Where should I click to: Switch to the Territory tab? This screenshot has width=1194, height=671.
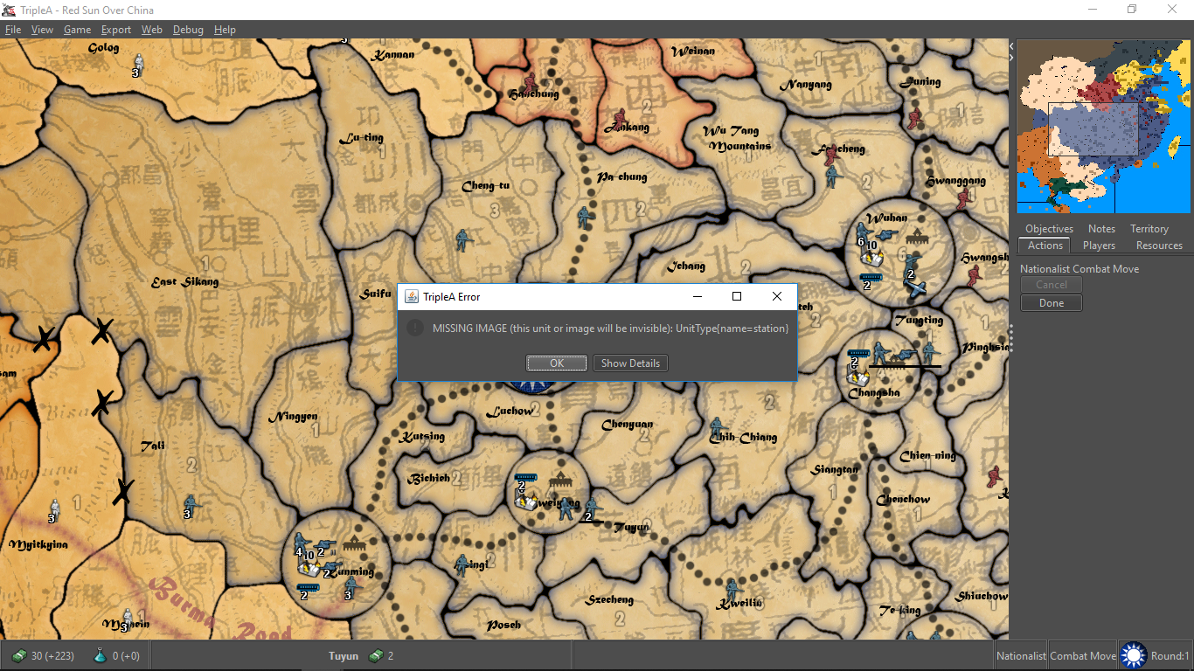tap(1149, 229)
